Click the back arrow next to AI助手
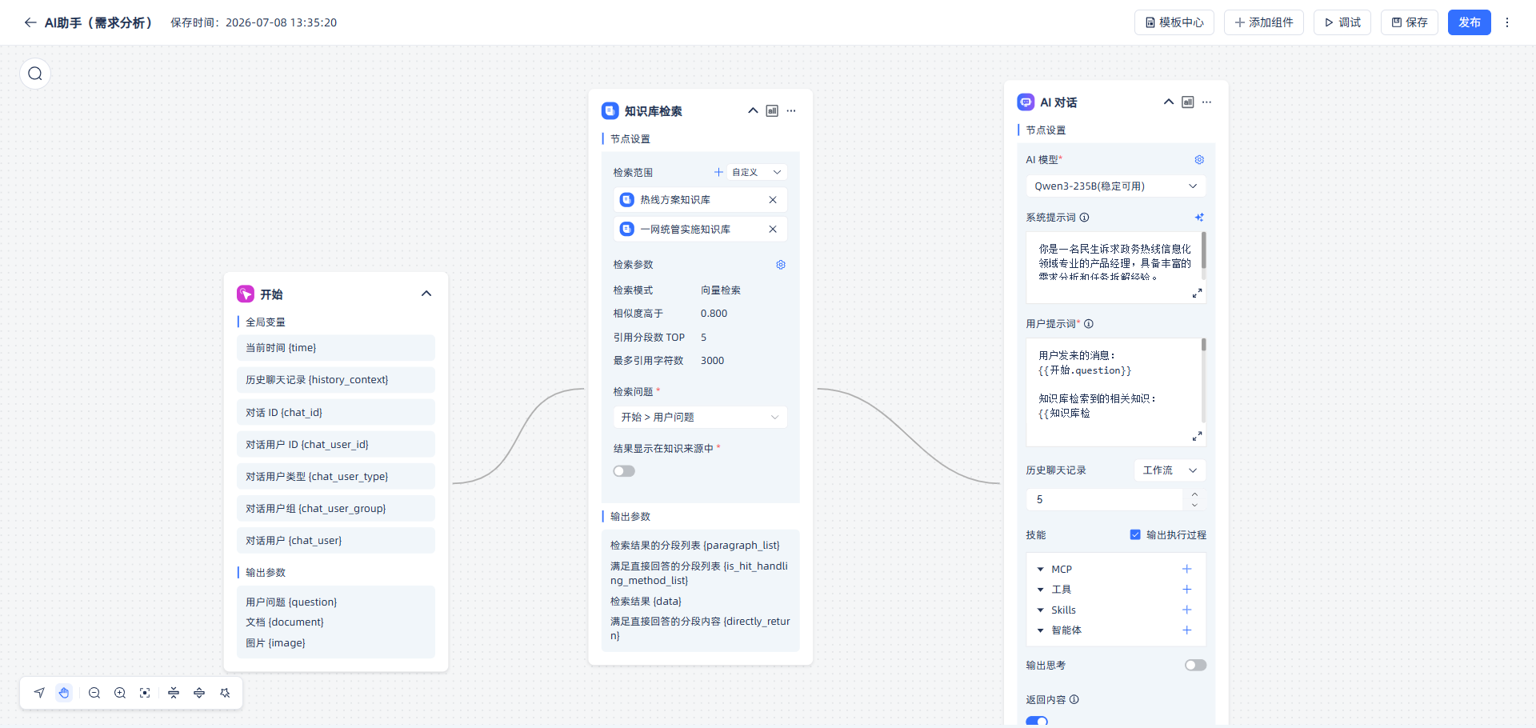 pos(30,22)
